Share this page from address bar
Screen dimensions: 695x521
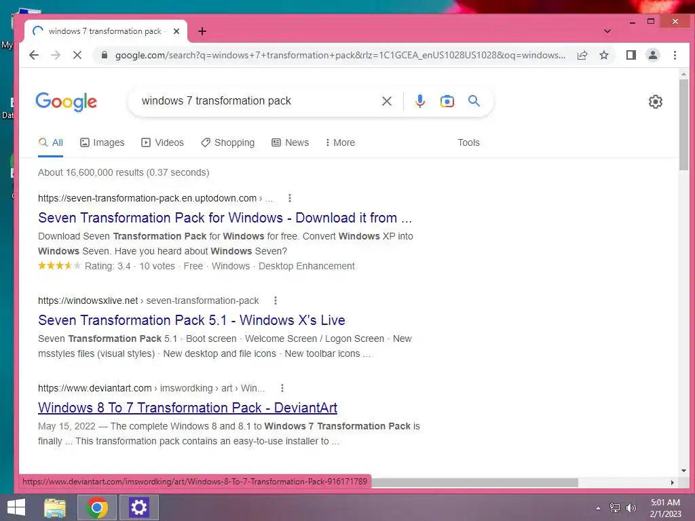coord(582,55)
